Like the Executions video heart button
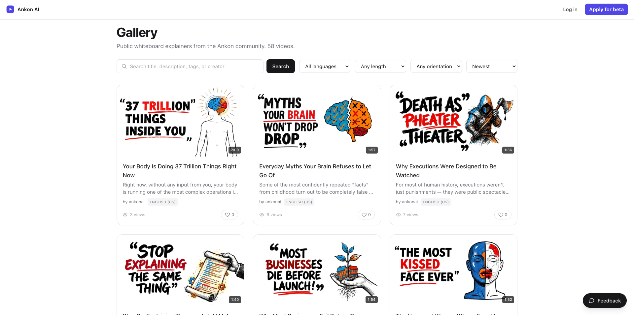The image size is (634, 315). [503, 215]
